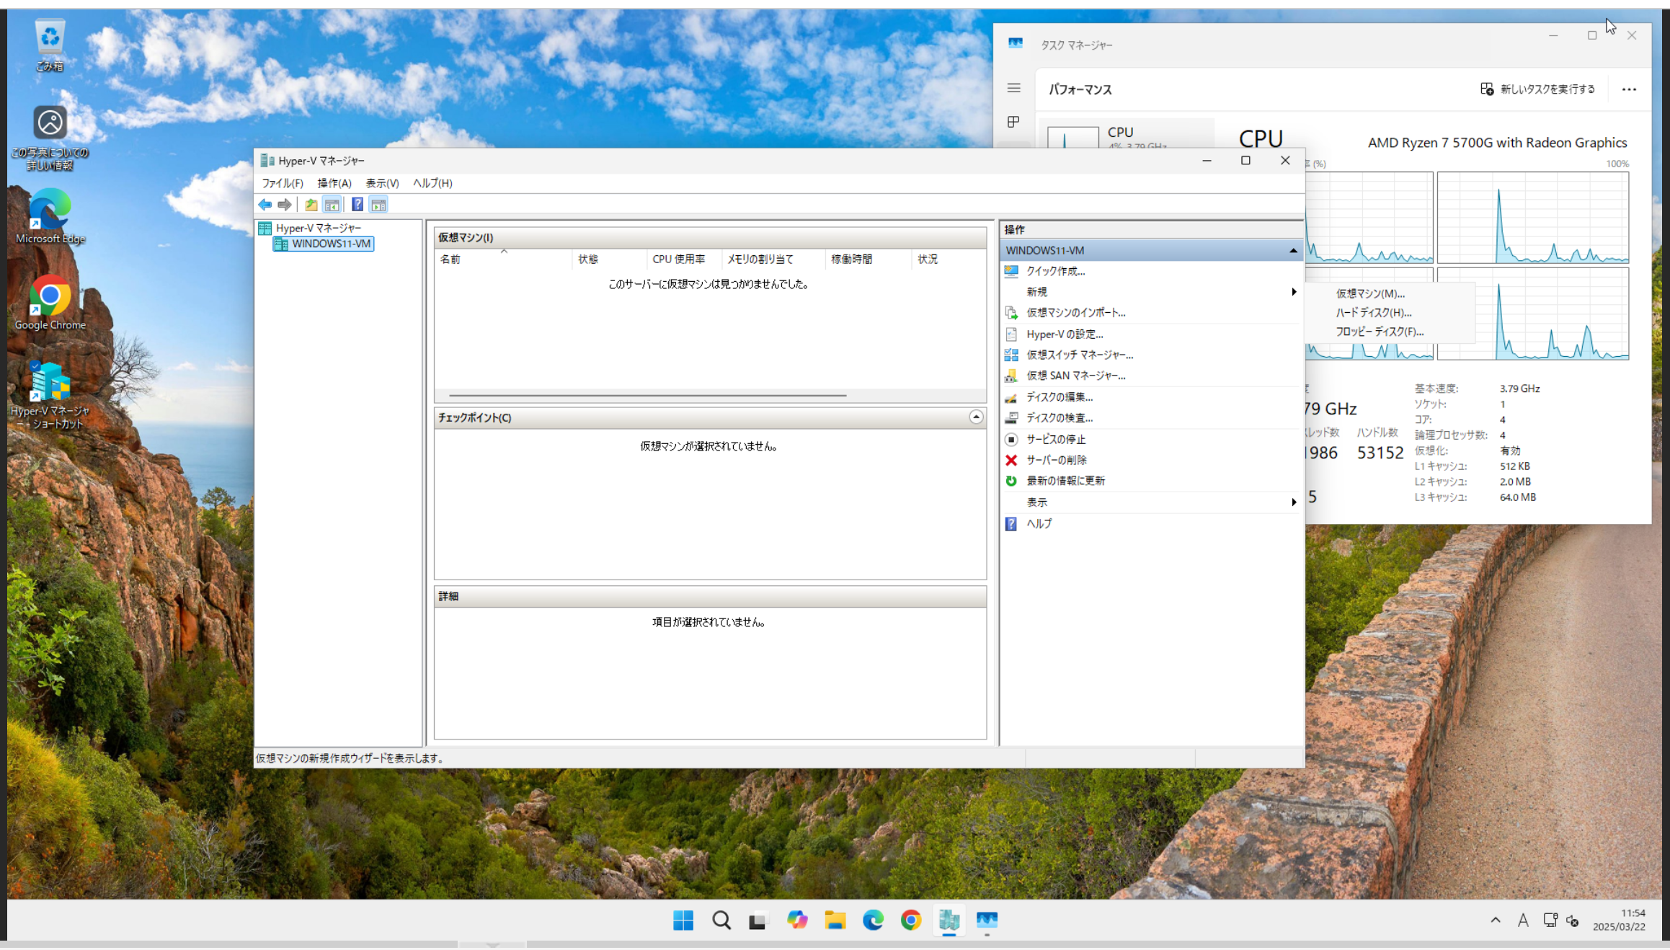Click the 名前 column header
The image size is (1670, 950).
pos(450,259)
